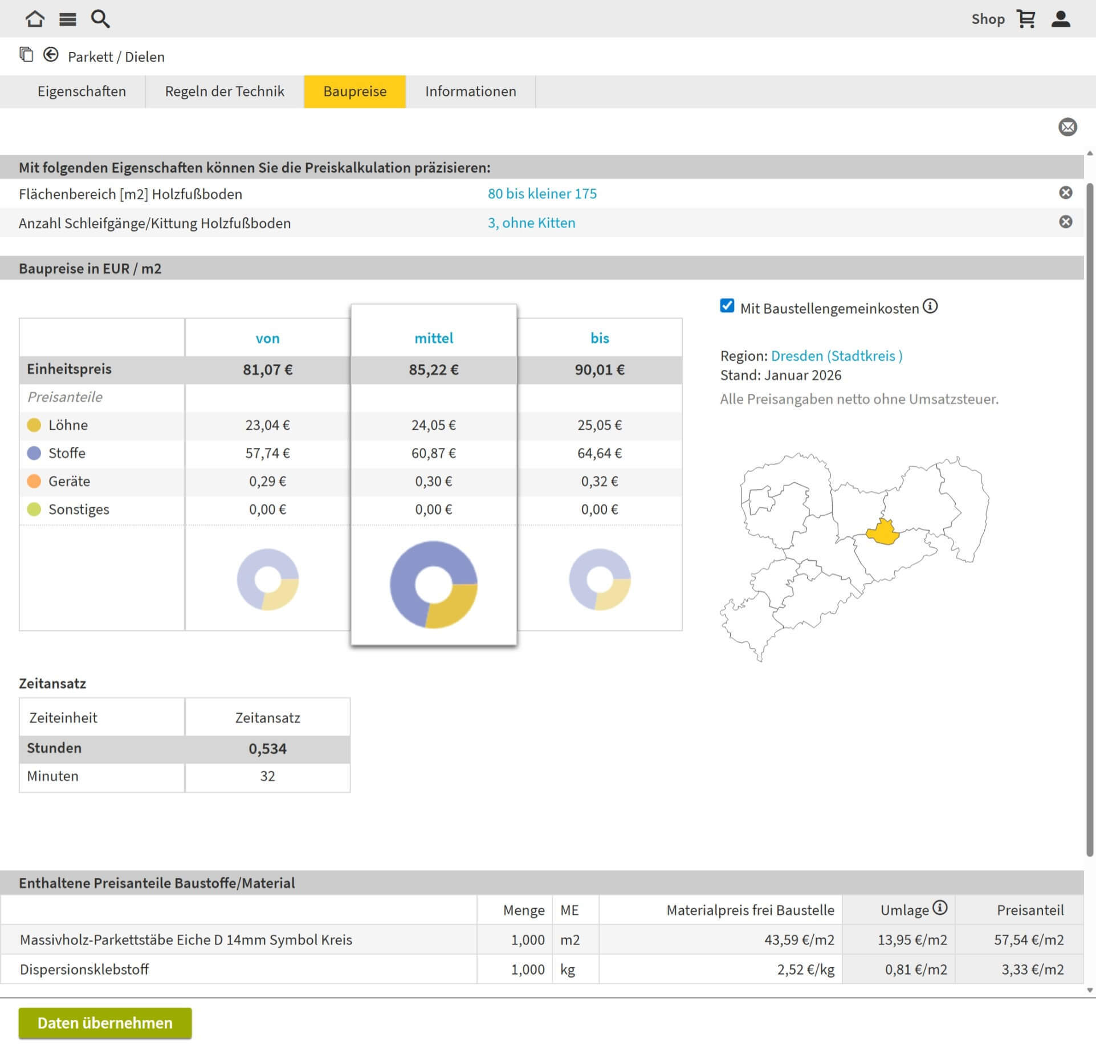The height and width of the screenshot is (1055, 1096).
Task: Remove the Anzahl Schleifgänge/Kittung property
Action: coord(1065,222)
